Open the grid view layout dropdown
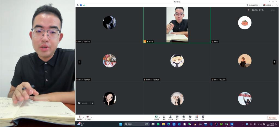 [x=268, y=5]
